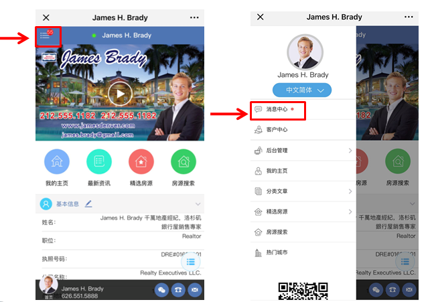Viewport: 432px width, 302px height.
Task: Open floating list button on left phone
Action: pos(191,262)
